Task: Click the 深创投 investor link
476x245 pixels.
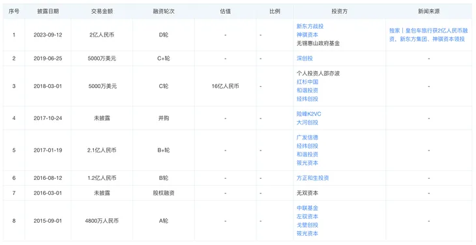Action: [305, 58]
